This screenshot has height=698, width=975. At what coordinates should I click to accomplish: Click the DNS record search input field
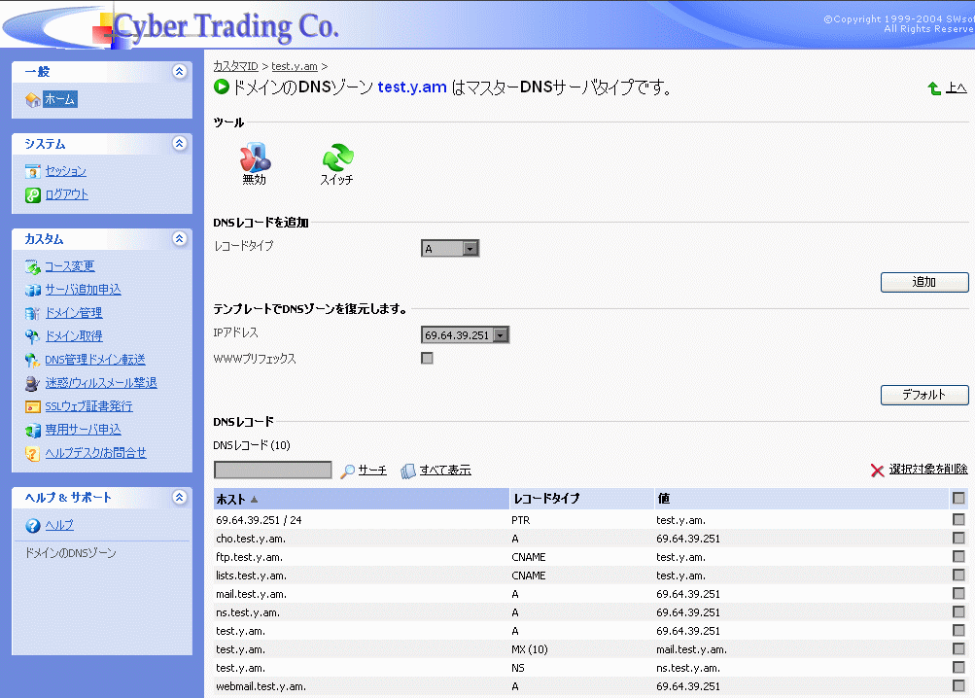click(x=273, y=471)
